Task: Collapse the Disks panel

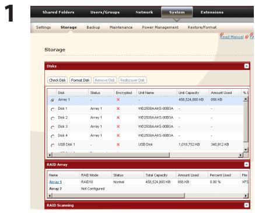Action: (x=246, y=66)
